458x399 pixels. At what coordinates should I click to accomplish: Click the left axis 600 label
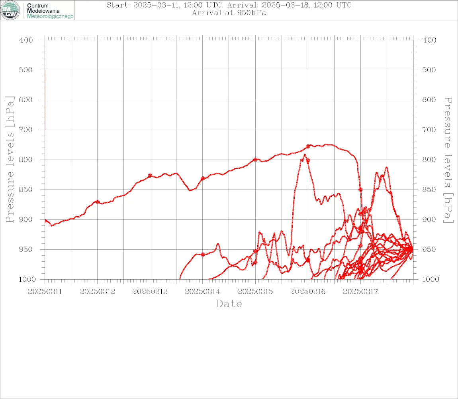[x=26, y=100]
